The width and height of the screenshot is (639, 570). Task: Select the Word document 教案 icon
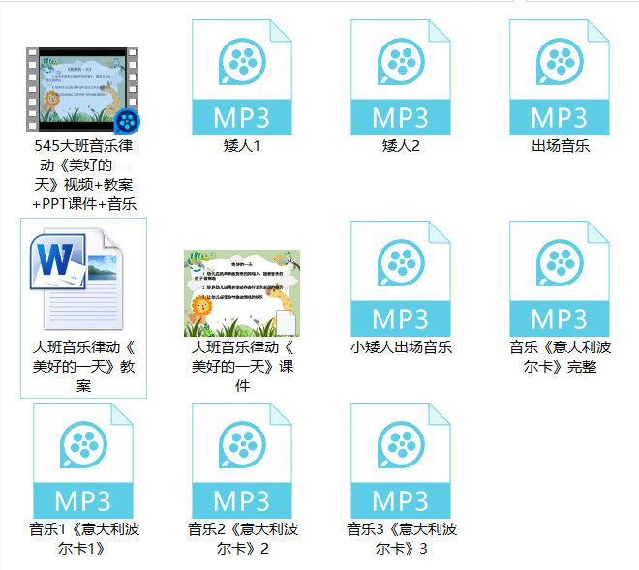(76, 279)
